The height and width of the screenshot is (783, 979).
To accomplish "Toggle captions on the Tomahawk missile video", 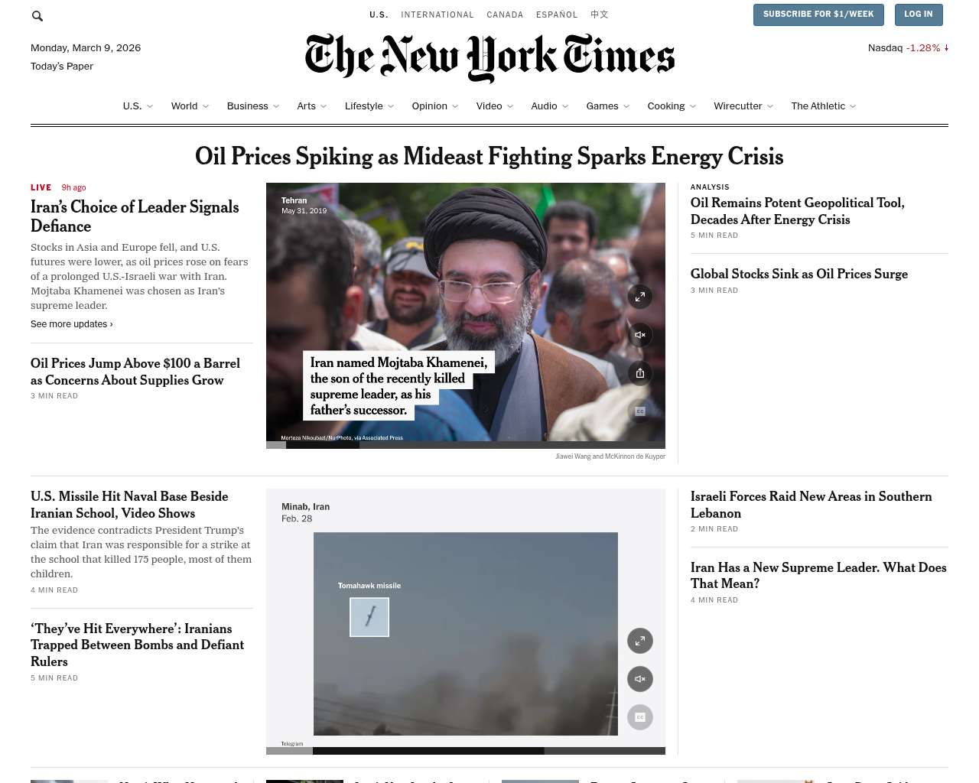I will (640, 717).
